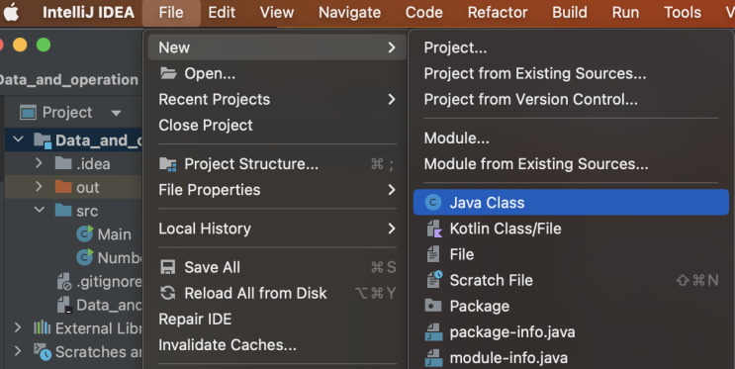Expand External Libraries node

(18, 327)
